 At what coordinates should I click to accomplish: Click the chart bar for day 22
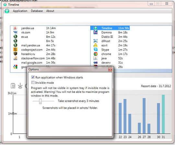pyautogui.click(x=120, y=118)
